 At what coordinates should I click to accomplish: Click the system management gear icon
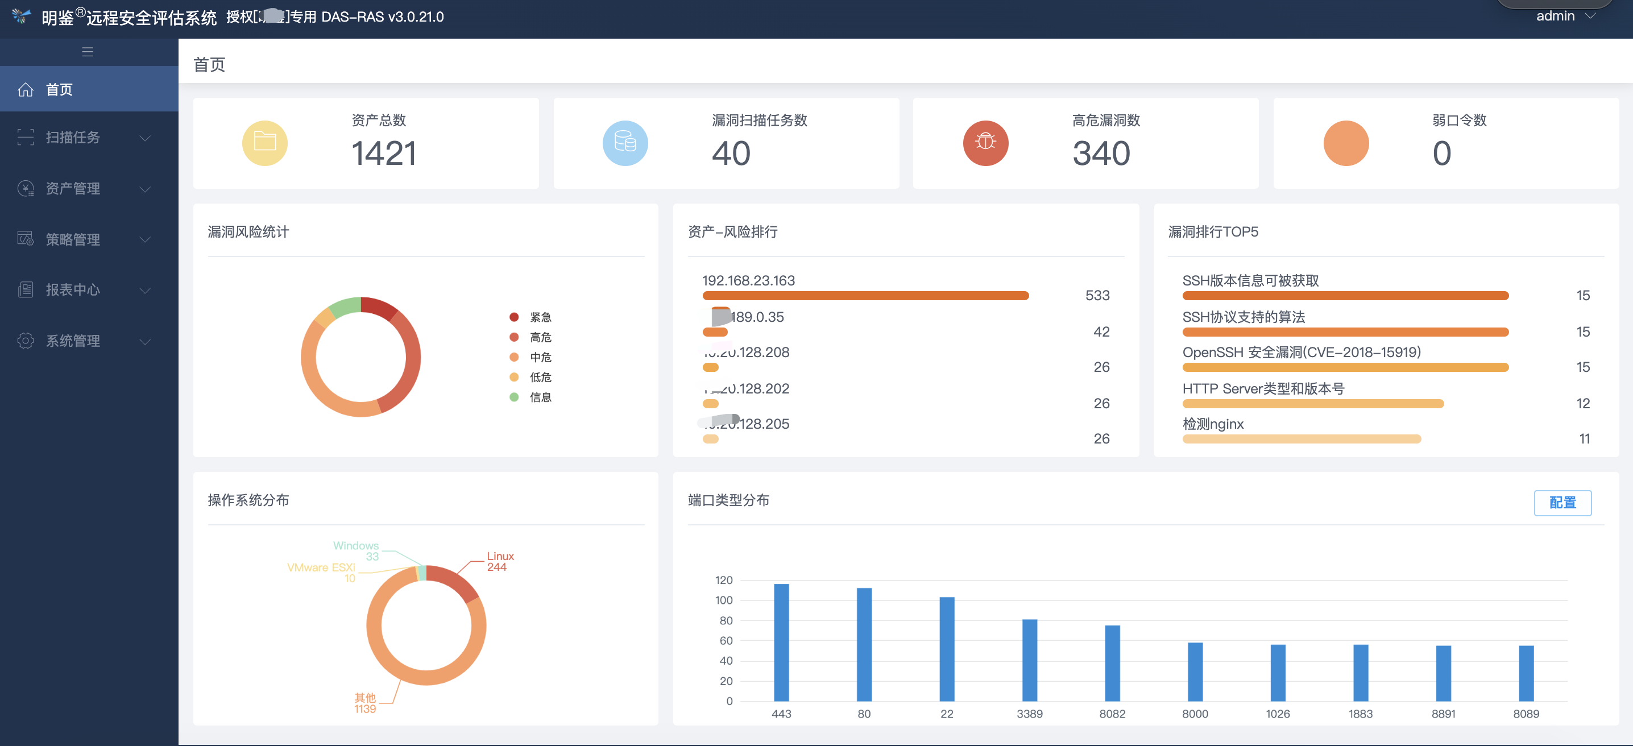[26, 341]
